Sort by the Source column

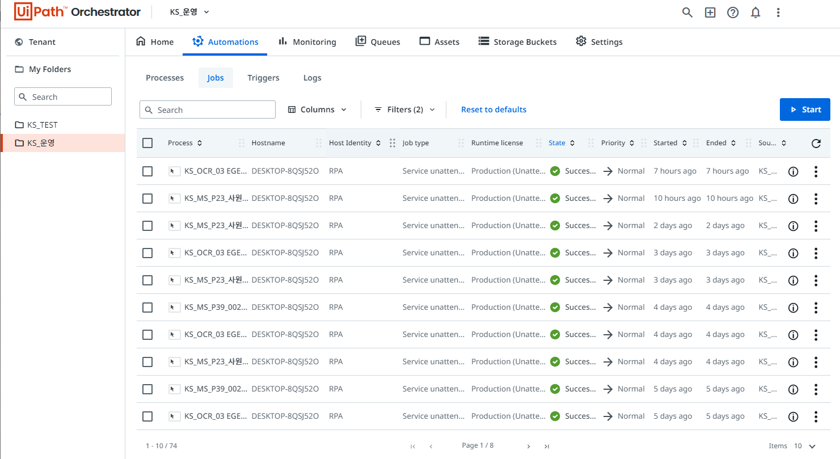click(773, 143)
